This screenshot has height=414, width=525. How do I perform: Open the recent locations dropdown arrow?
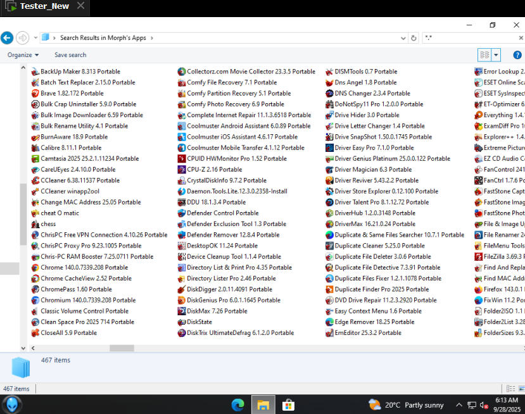coord(35,38)
